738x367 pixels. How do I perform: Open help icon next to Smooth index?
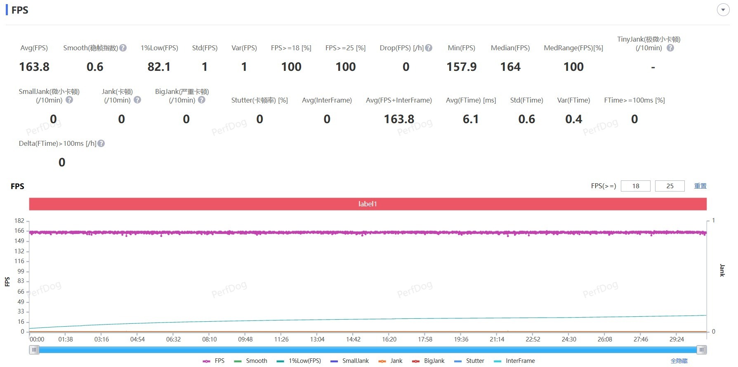coord(123,48)
